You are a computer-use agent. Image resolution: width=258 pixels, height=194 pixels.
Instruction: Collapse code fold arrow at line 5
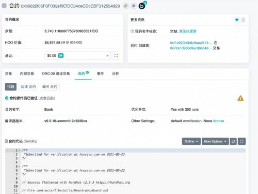[x=20, y=167]
